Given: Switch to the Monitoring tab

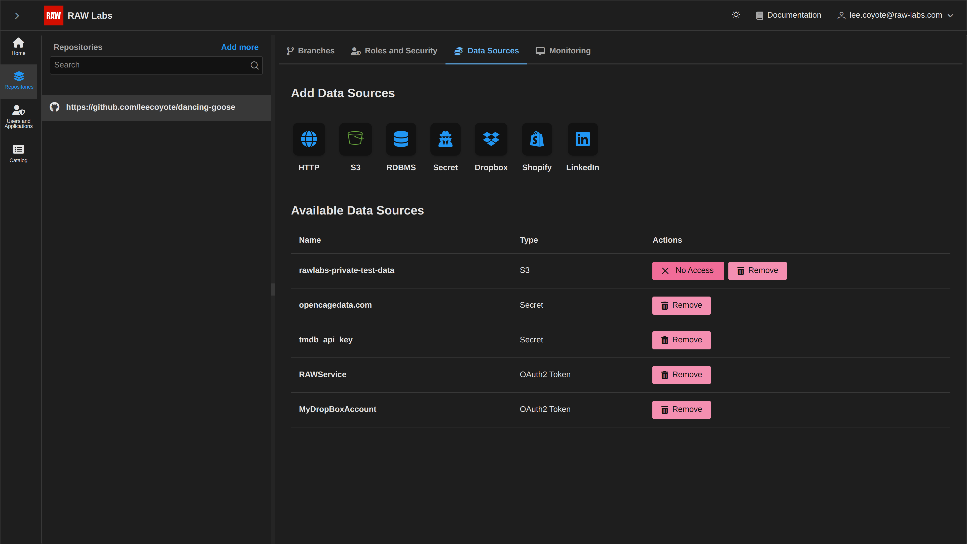Looking at the screenshot, I should 563,51.
